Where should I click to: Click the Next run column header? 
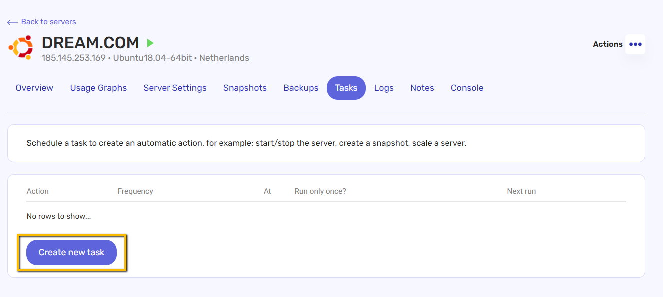tap(521, 191)
